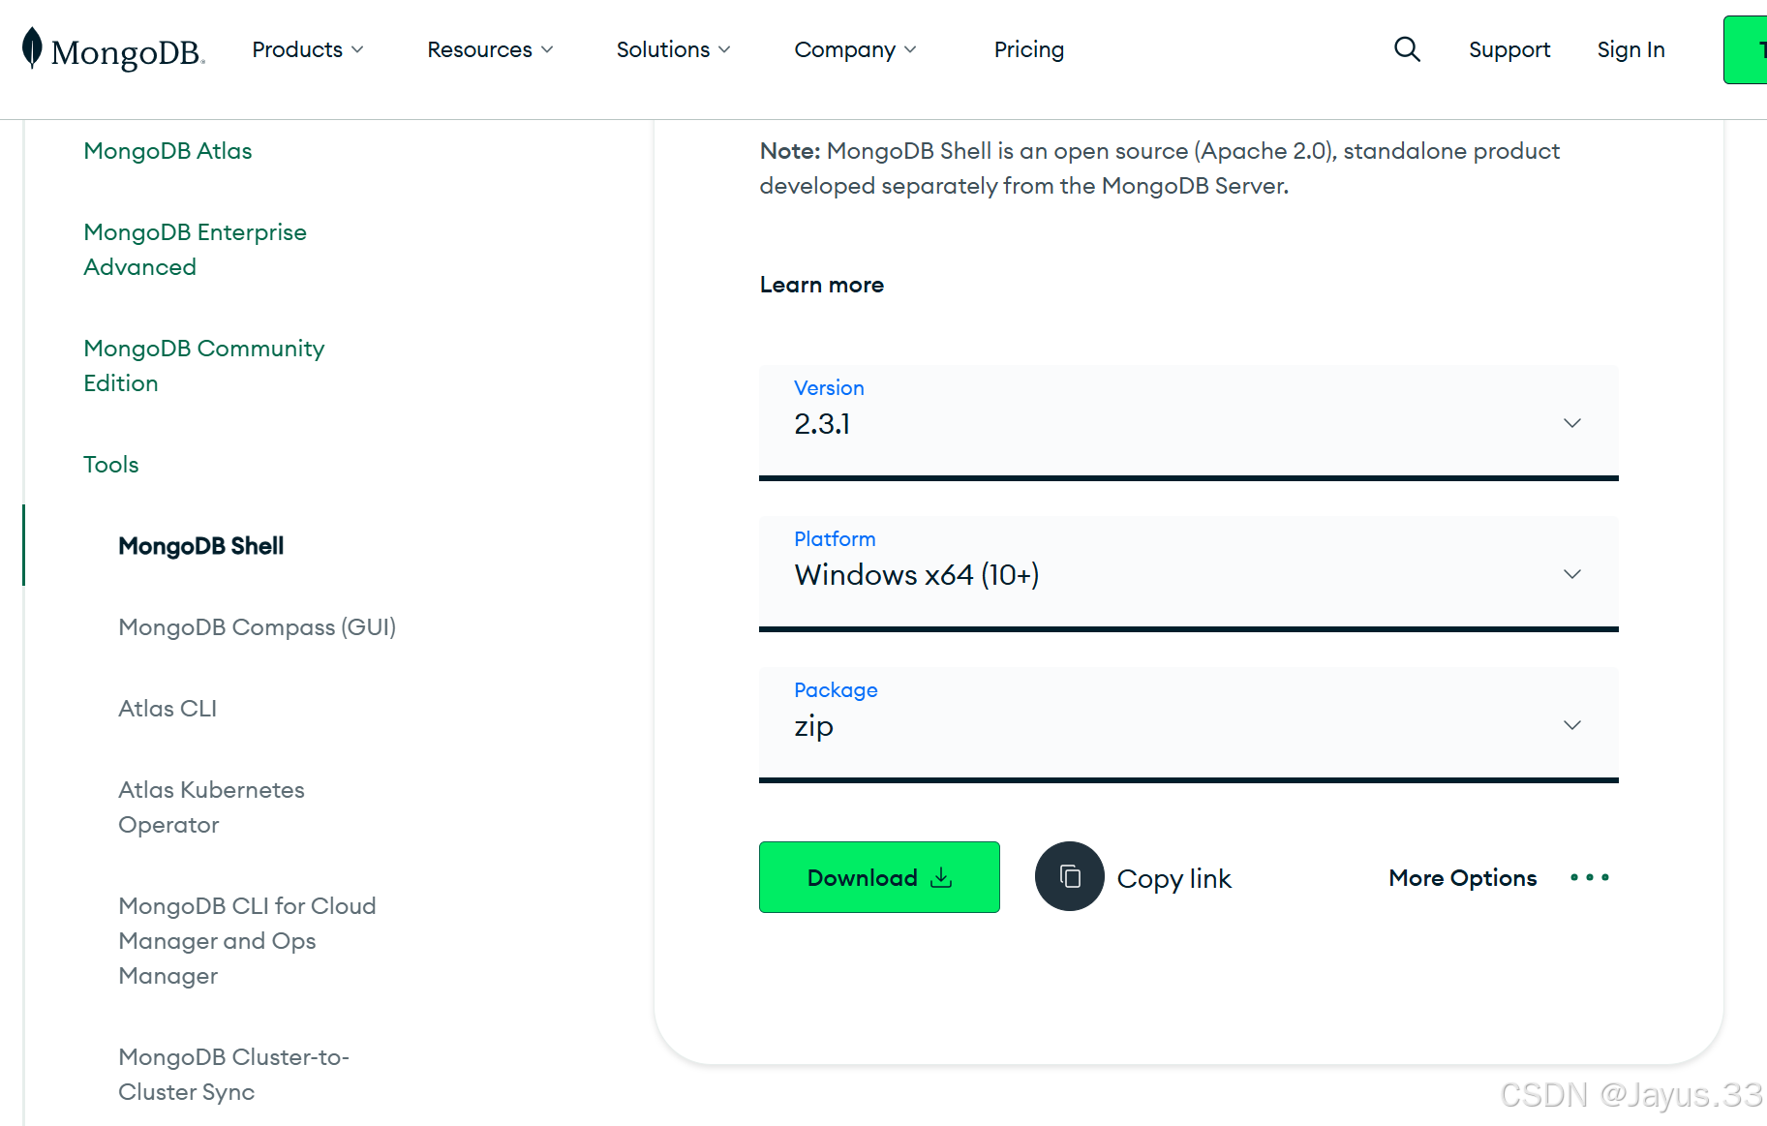1767x1126 pixels.
Task: Click Sign In
Action: [1631, 49]
